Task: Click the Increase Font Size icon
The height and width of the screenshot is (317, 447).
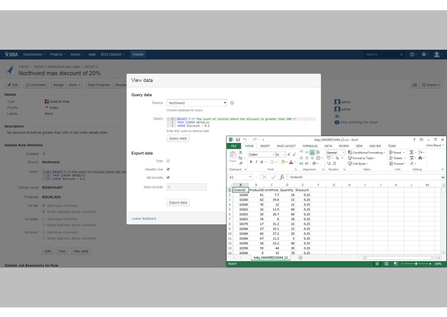Action: point(289,155)
